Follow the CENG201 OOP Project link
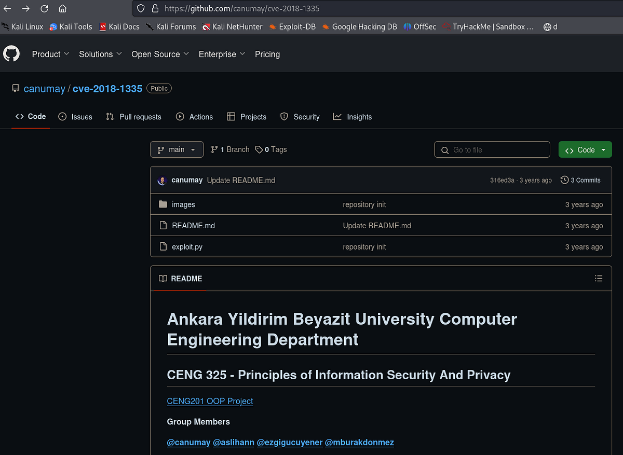The image size is (623, 455). 210,401
